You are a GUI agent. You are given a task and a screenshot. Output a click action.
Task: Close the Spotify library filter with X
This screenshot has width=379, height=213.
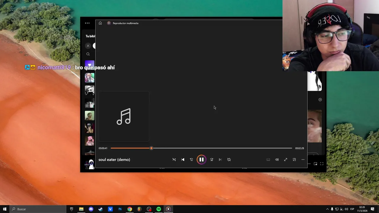point(88,46)
